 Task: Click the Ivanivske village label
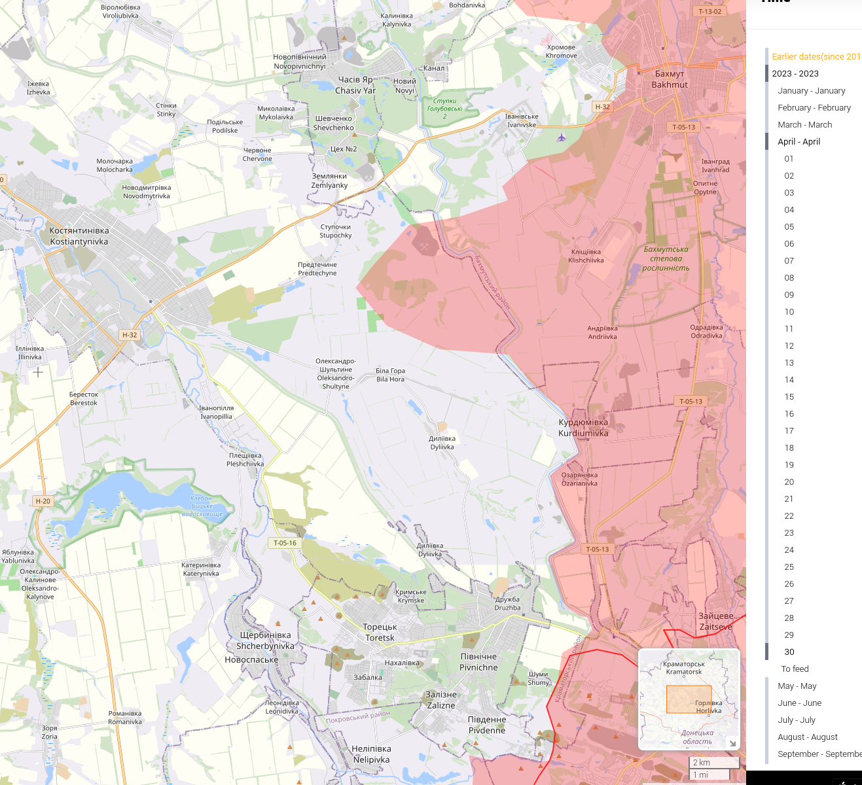coord(522,120)
